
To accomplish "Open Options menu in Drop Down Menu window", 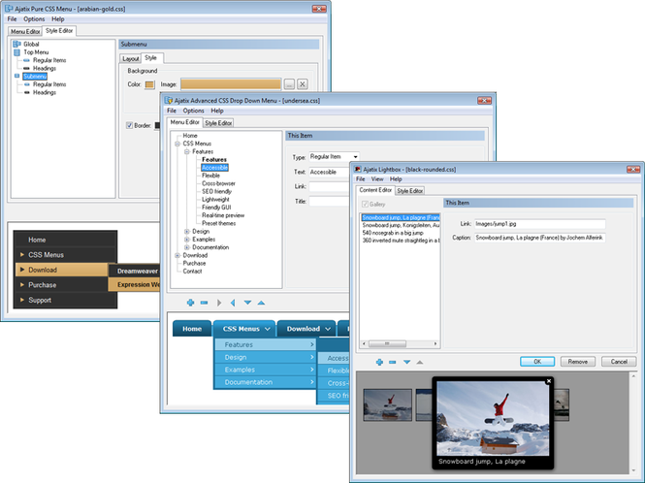I will pos(193,111).
